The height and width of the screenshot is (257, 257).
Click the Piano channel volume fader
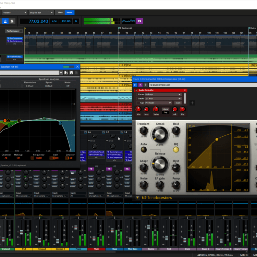[76, 227]
